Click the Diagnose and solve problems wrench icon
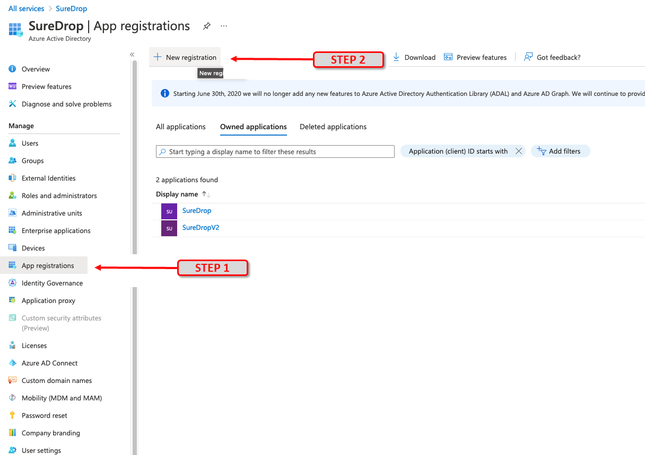The height and width of the screenshot is (455, 645). (13, 104)
